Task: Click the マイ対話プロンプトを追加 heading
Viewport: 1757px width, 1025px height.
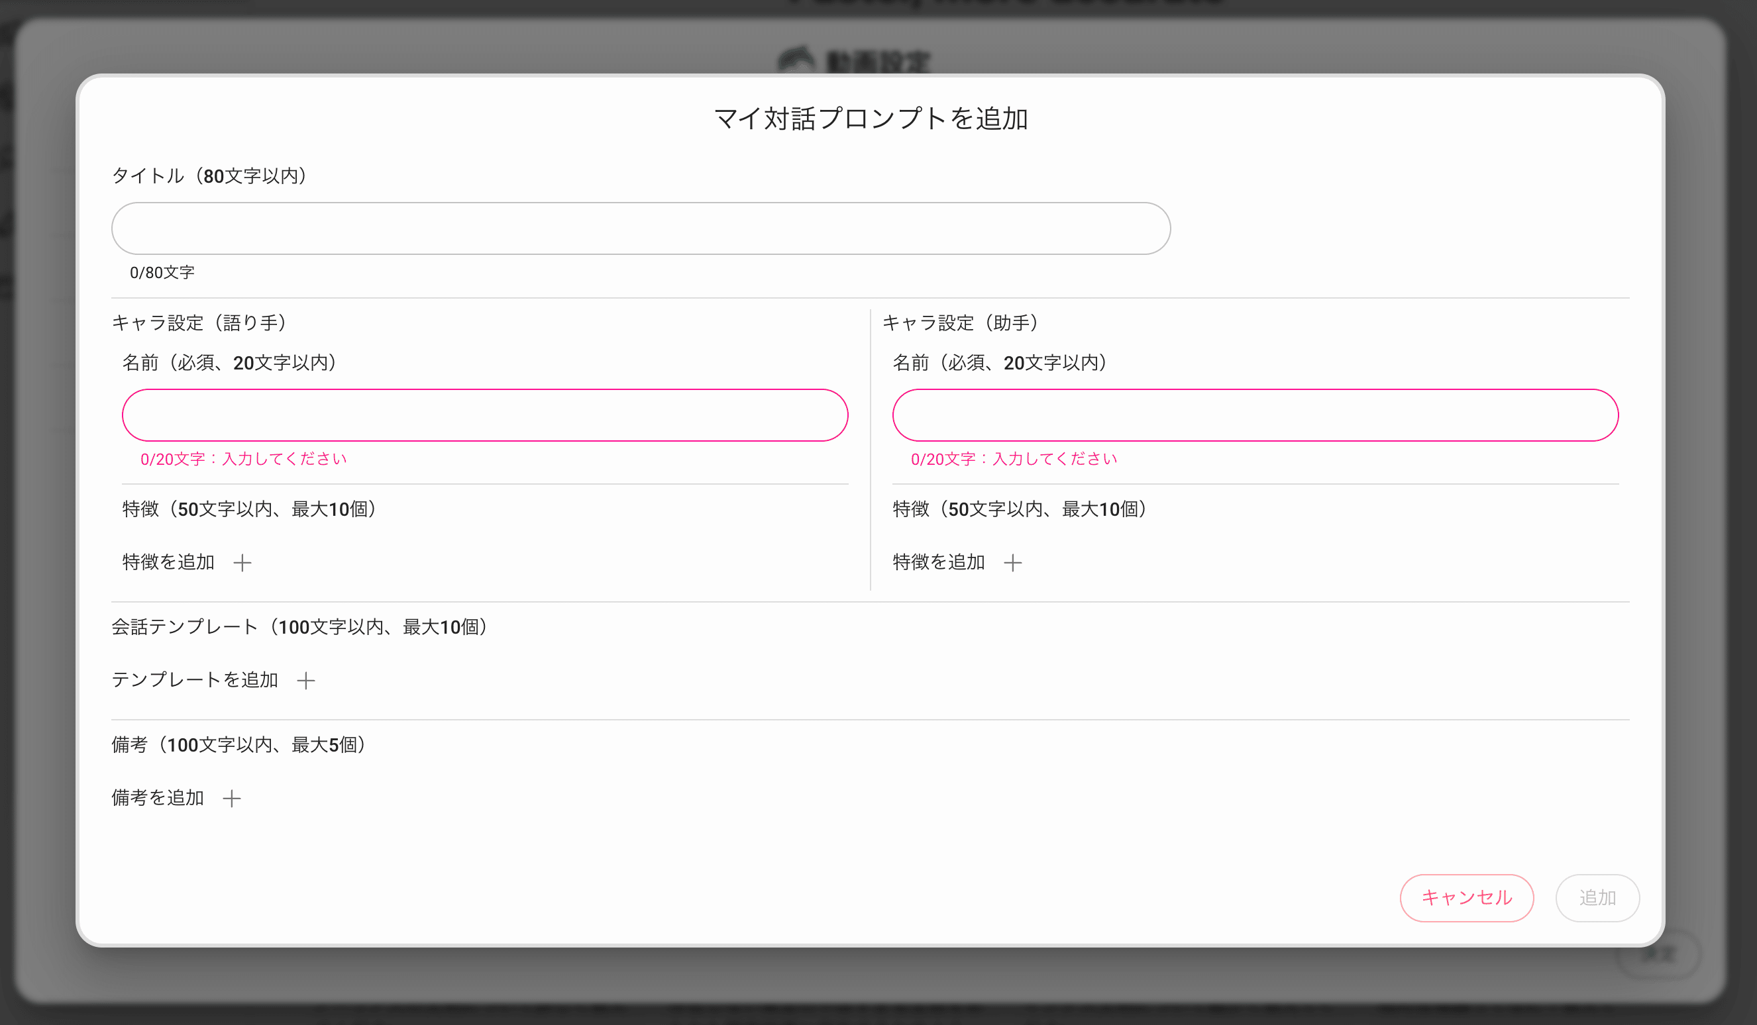Action: tap(871, 119)
